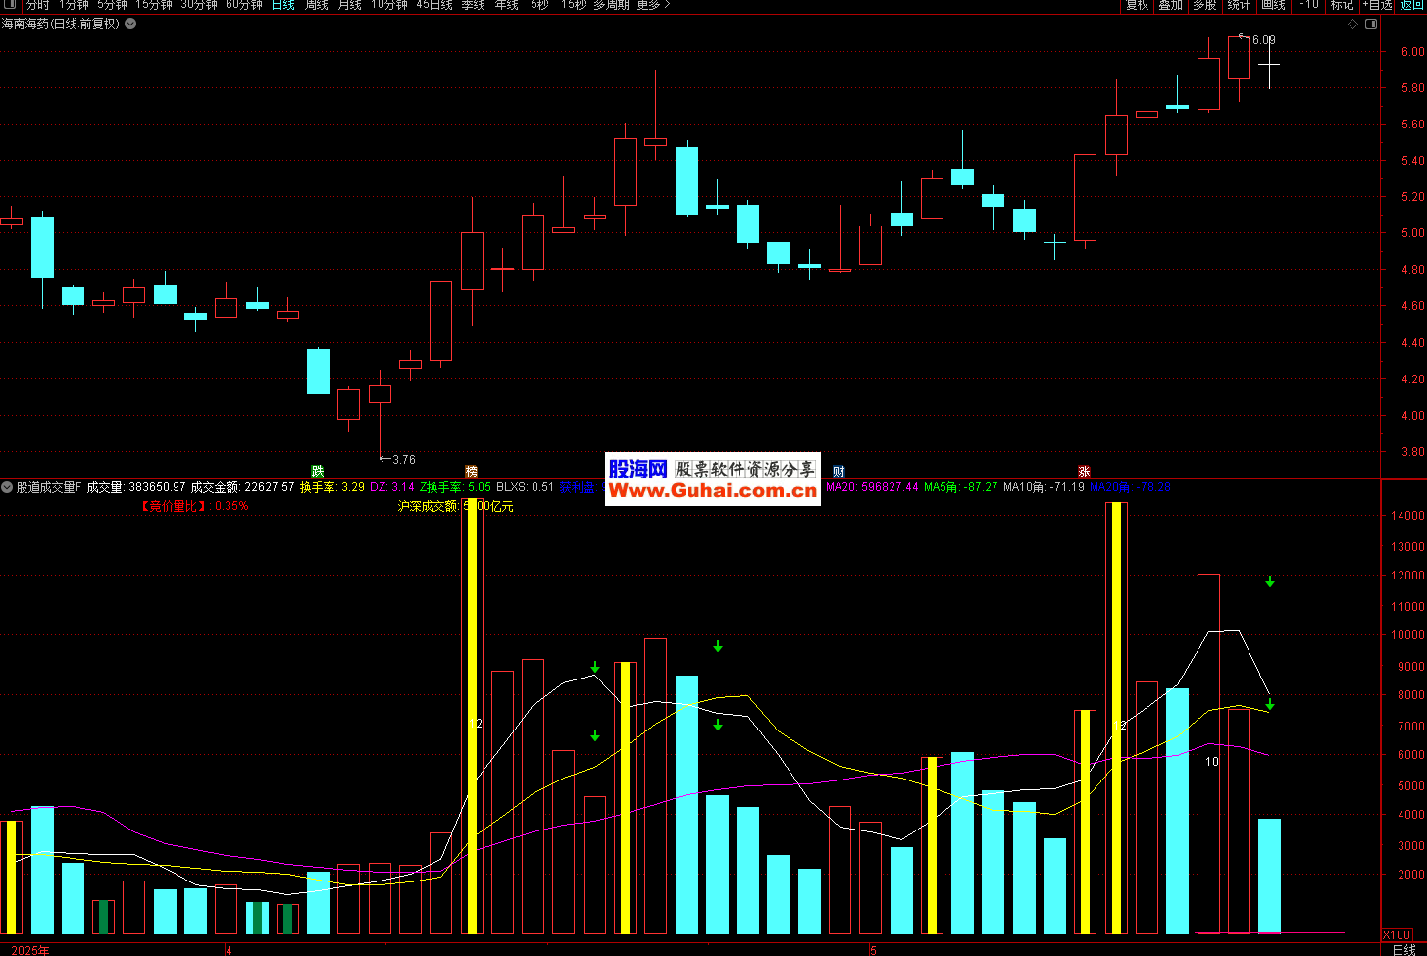Image resolution: width=1427 pixels, height=956 pixels.
Task: Open the 统计 statistics button
Action: 1239,5
